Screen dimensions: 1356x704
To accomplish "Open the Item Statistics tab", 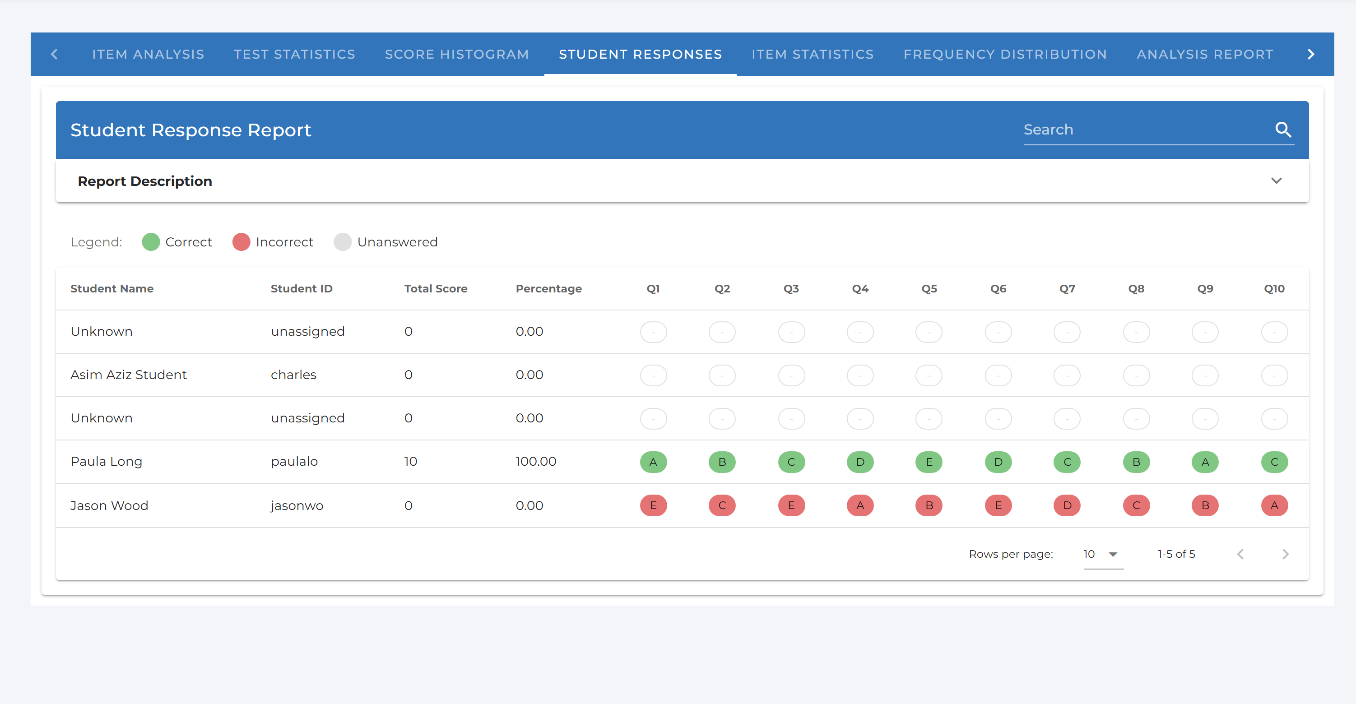I will click(x=812, y=54).
